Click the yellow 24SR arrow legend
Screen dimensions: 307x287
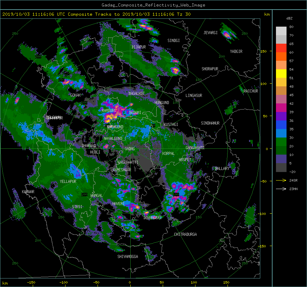(x=287, y=181)
